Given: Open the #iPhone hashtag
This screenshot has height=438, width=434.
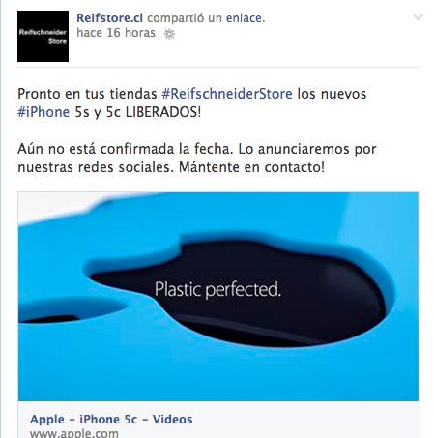Looking at the screenshot, I should click(43, 112).
